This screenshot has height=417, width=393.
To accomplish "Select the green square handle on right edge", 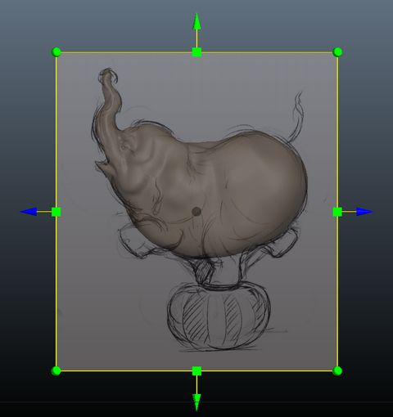I will 337,212.
